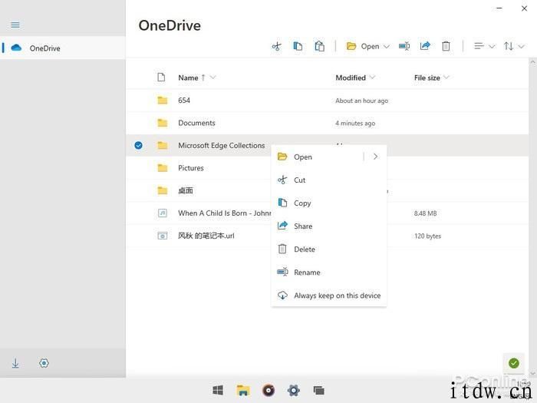537x403 pixels.
Task: Click the 120 bytes file size cell
Action: (x=427, y=236)
